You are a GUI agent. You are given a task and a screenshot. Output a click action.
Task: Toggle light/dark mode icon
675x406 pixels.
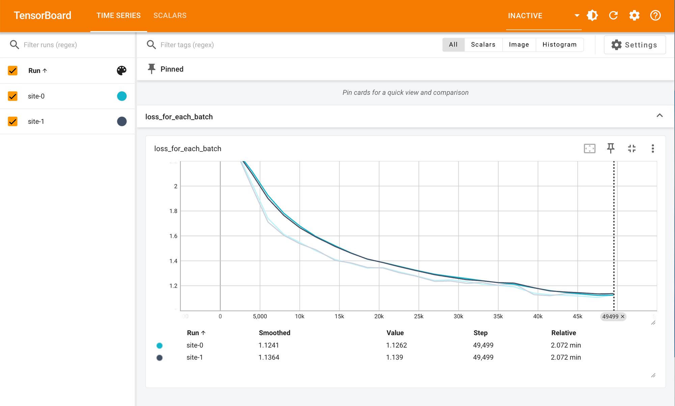pos(592,16)
